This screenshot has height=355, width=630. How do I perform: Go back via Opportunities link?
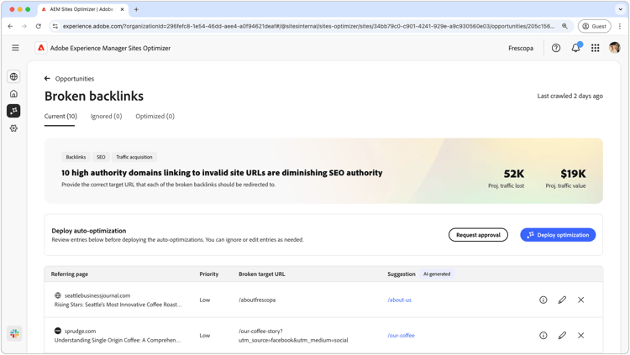[74, 79]
